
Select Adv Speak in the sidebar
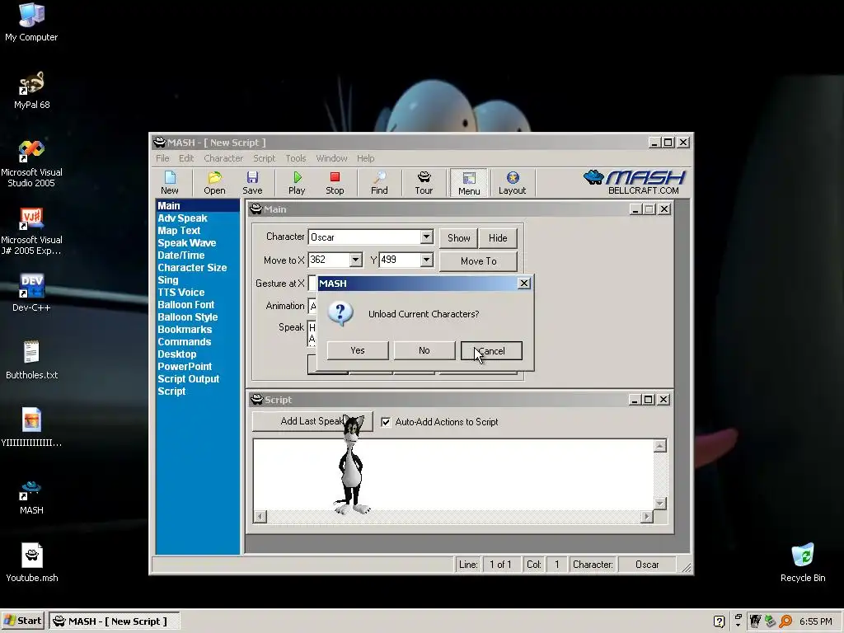coord(182,218)
